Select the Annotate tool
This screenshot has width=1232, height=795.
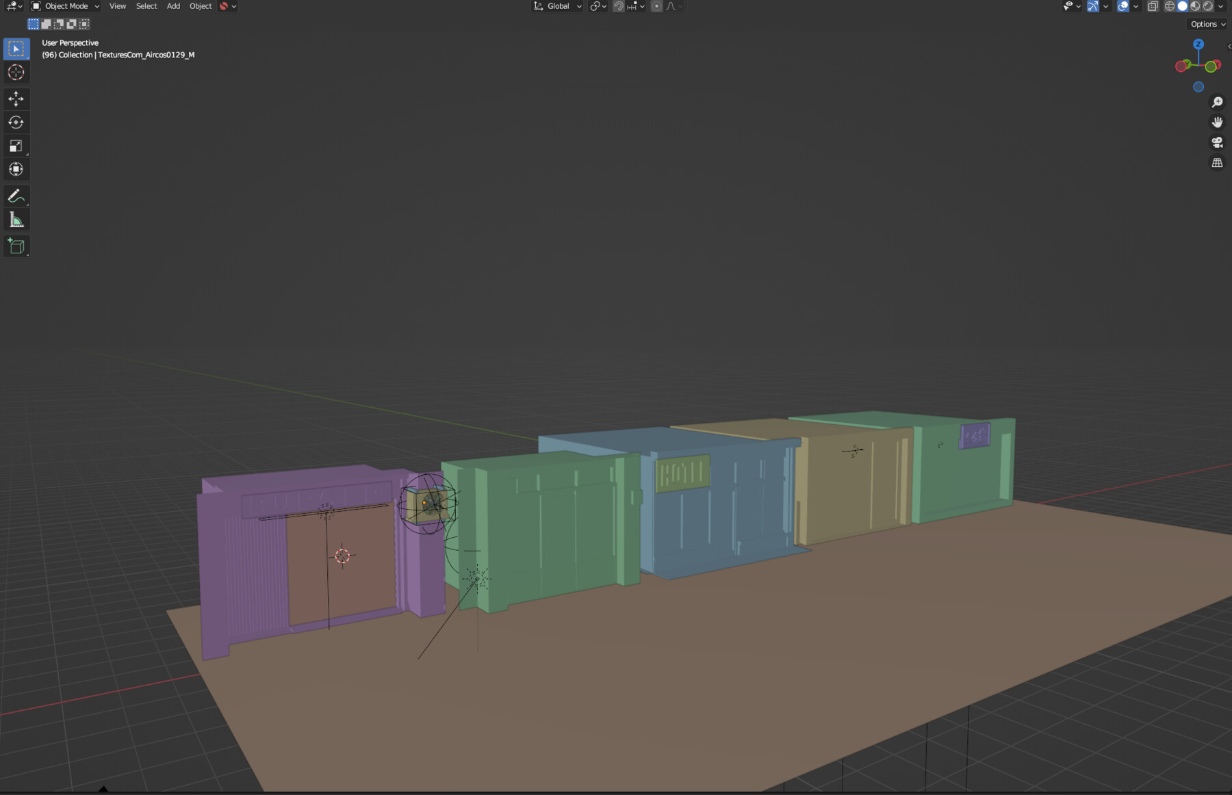(16, 196)
